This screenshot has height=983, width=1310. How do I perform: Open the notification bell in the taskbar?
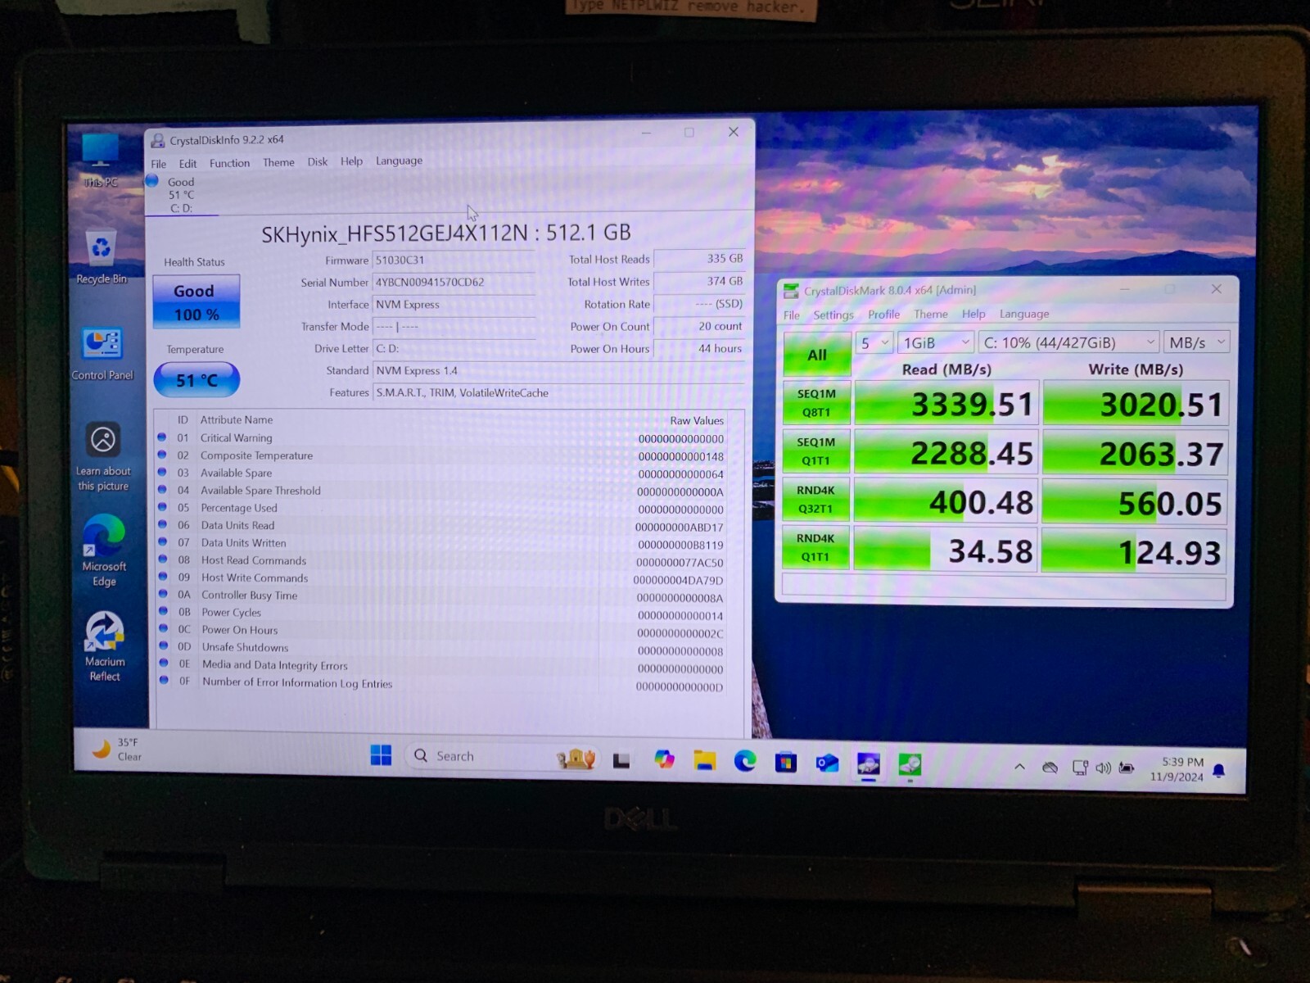coord(1218,771)
